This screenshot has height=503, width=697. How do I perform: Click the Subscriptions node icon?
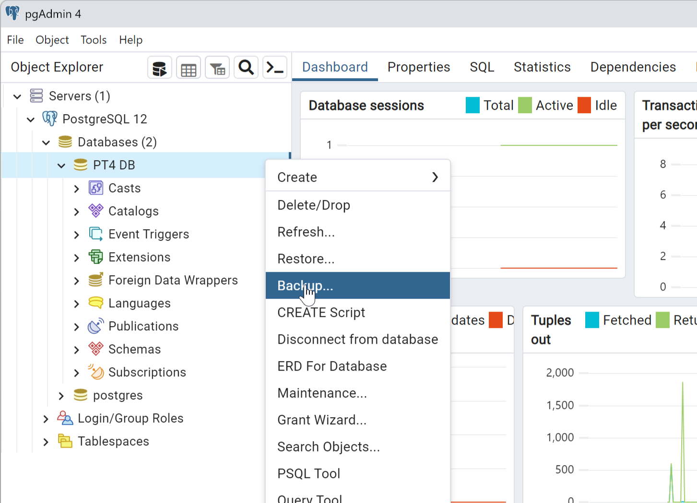coord(96,372)
